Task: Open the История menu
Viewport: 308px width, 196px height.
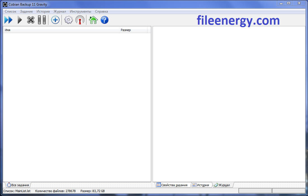Action: (x=43, y=11)
